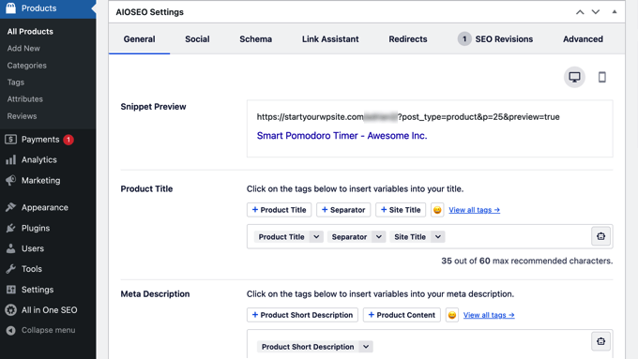Click the snippet preview URL text
Screen dimensions: 638x359
408,117
